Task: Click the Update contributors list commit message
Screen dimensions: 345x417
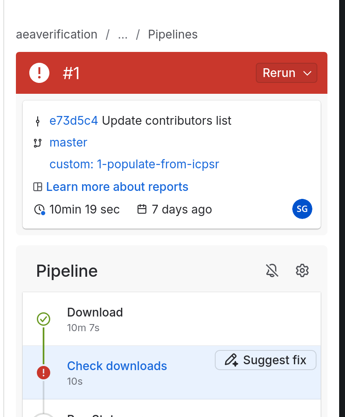Action: [x=167, y=121]
